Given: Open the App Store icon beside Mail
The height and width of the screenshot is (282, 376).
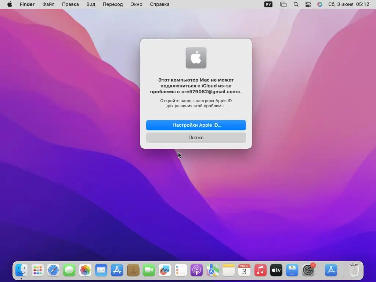Looking at the screenshot, I should (117, 270).
